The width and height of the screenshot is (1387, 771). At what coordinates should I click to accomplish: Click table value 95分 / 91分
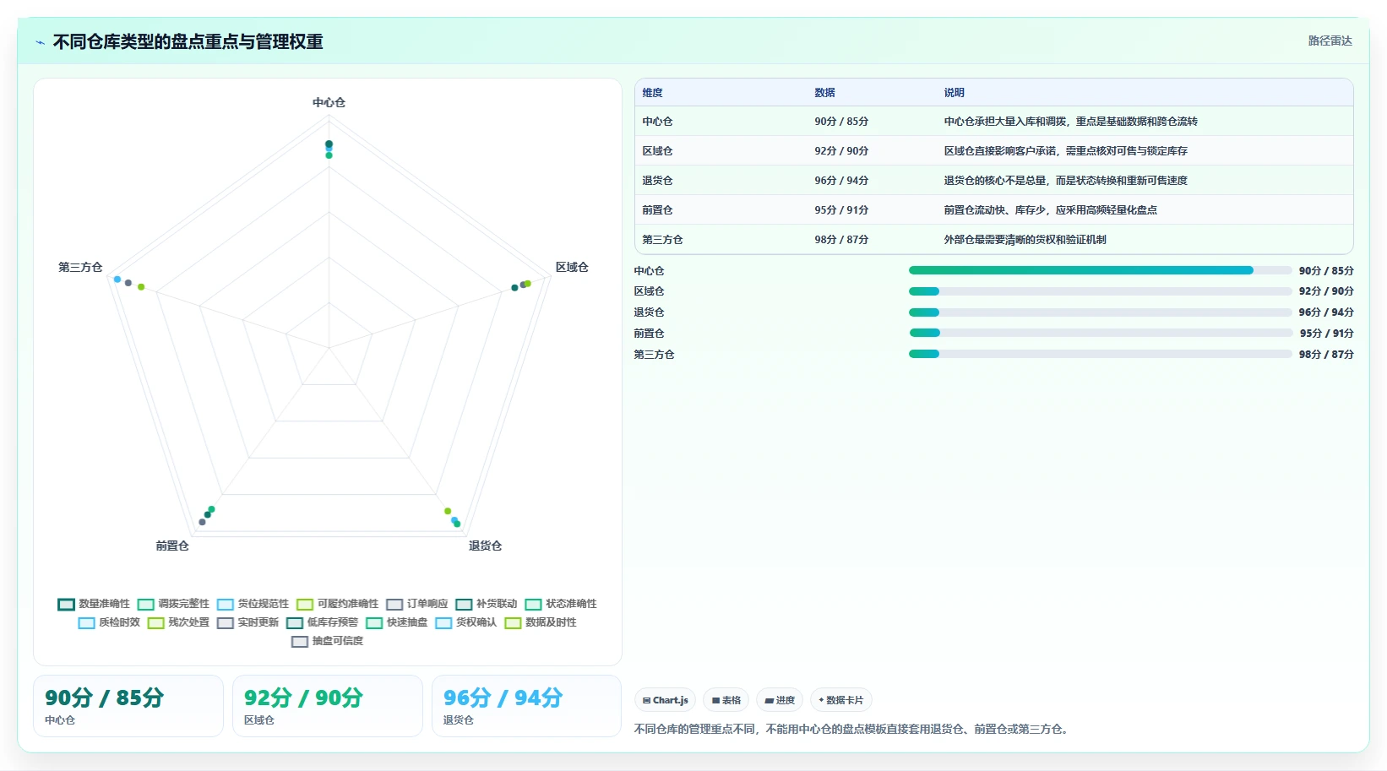841,210
